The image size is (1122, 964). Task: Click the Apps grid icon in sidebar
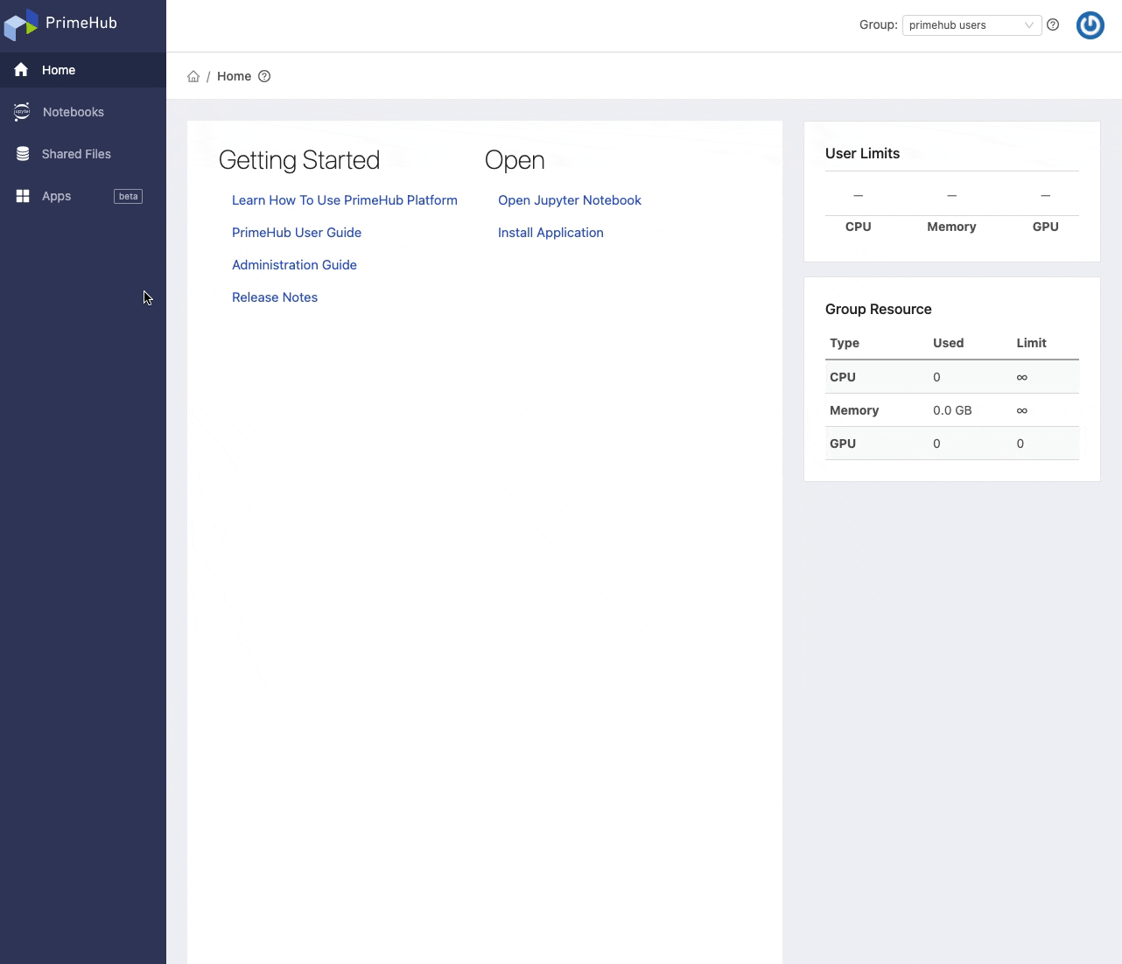click(x=22, y=196)
